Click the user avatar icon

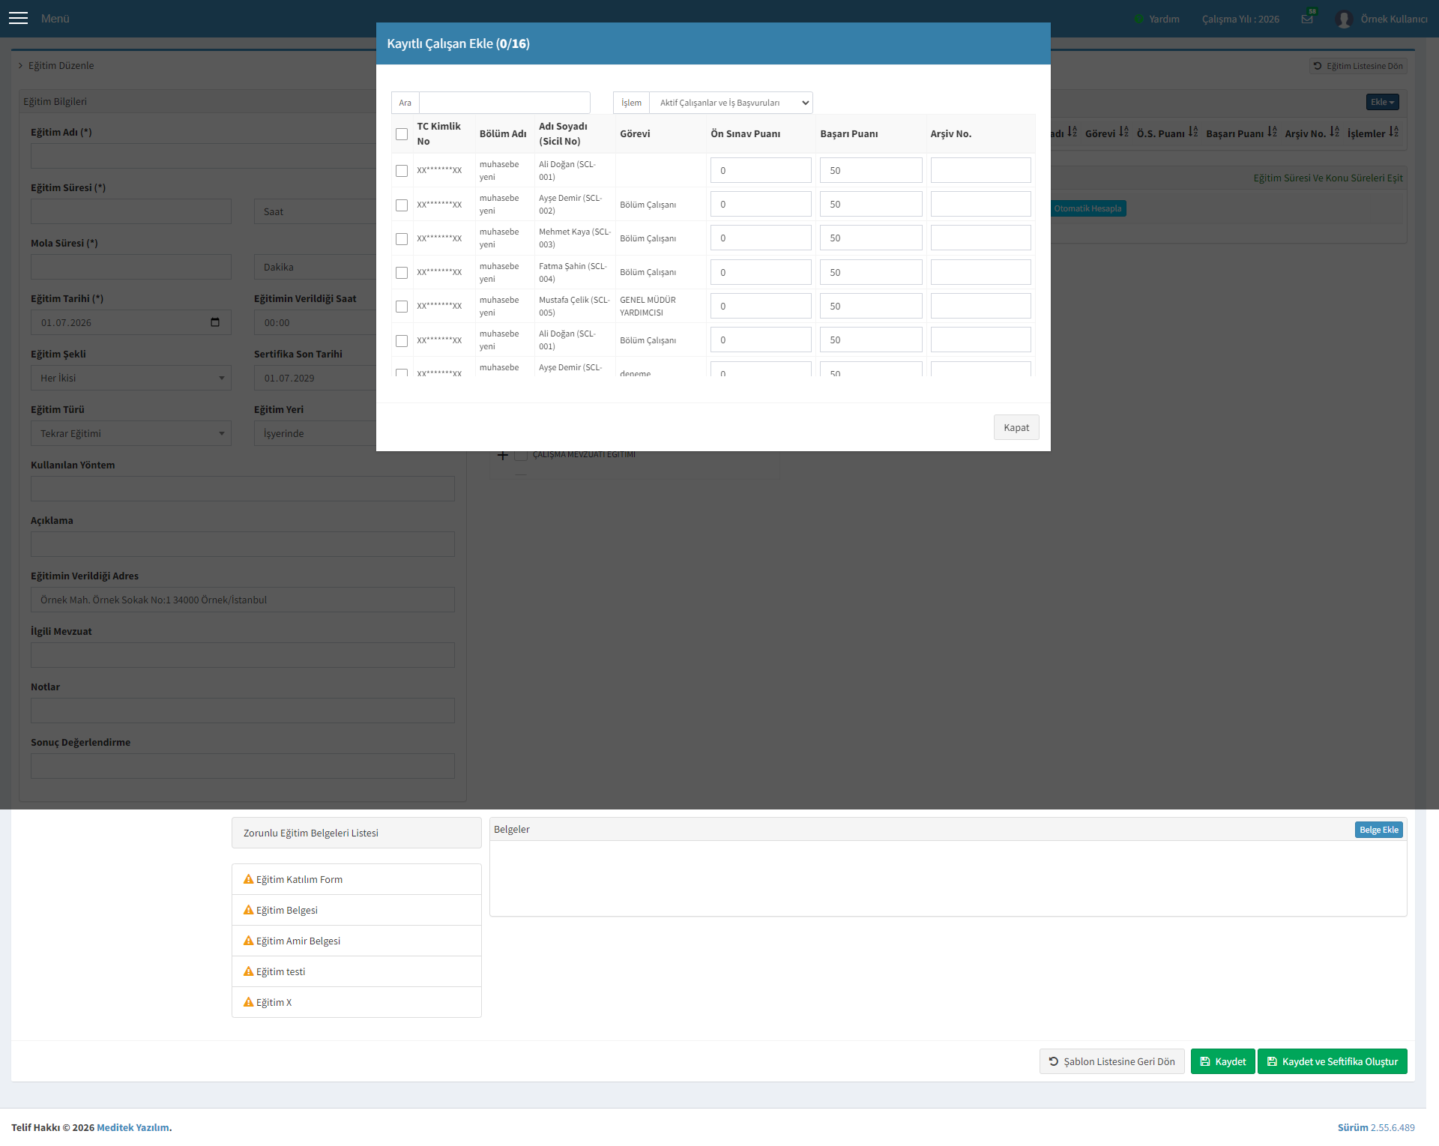tap(1344, 19)
